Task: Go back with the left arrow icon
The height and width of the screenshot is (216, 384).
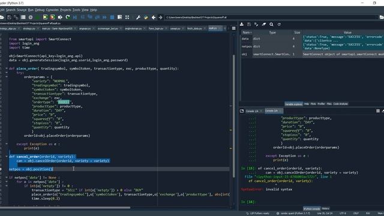Action: [x=154, y=17]
